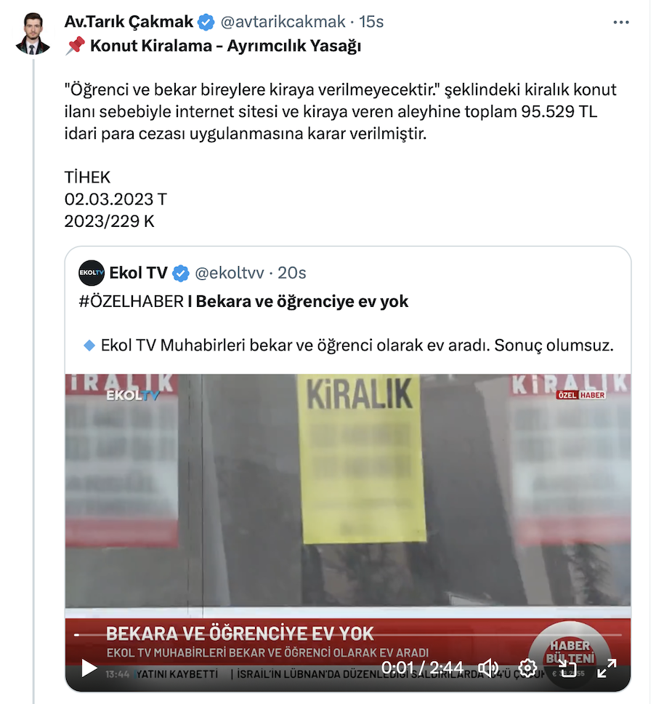The width and height of the screenshot is (664, 704).
Task: Enable picture-in-picture mode for video
Action: point(568,668)
